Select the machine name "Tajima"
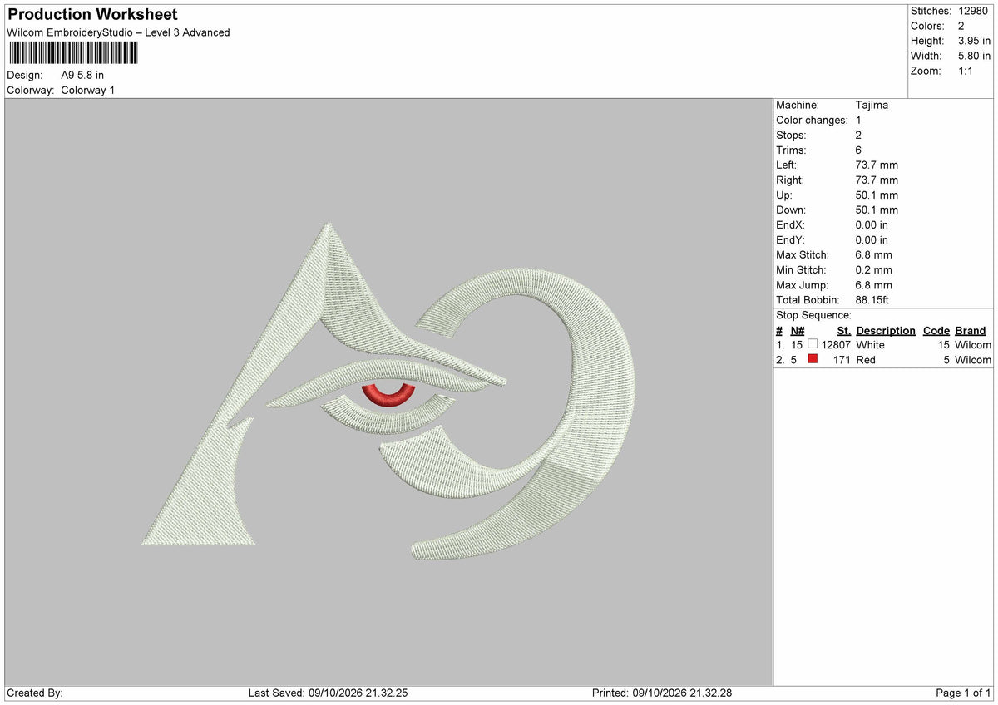This screenshot has width=998, height=705. click(x=872, y=105)
